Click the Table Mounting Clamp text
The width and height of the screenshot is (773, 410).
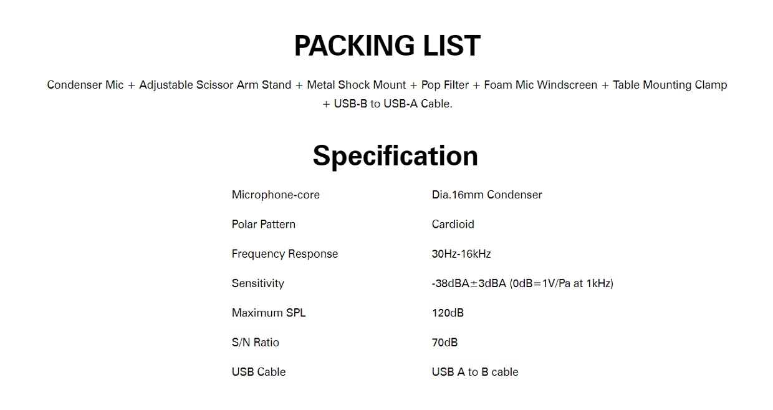click(670, 85)
